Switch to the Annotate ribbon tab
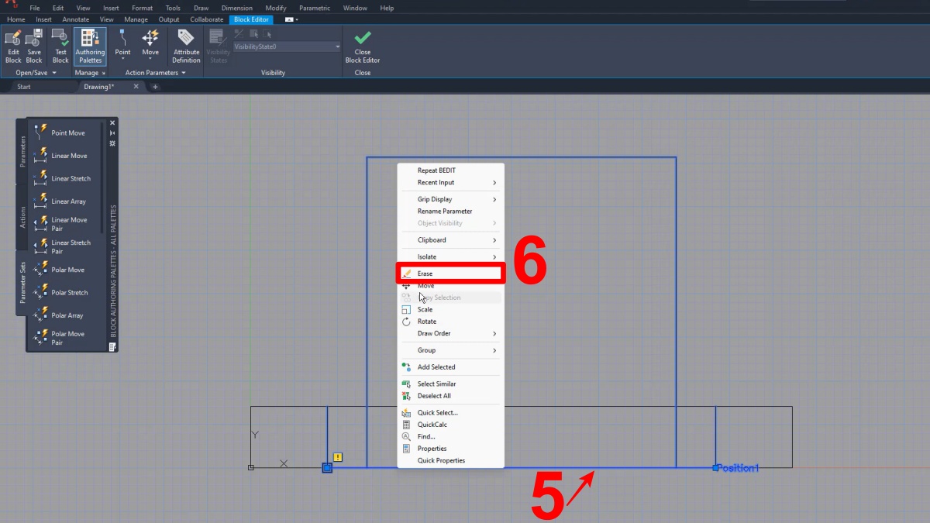This screenshot has width=930, height=523. [76, 19]
